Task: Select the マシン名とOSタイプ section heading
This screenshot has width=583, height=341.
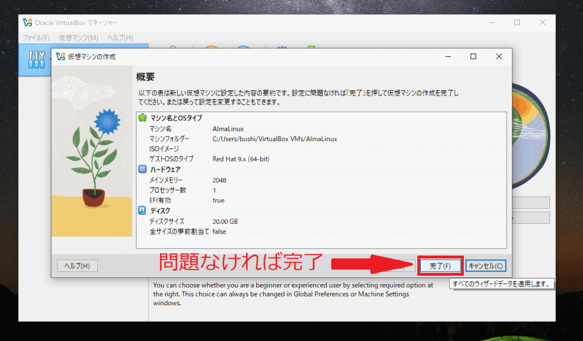Action: pos(176,118)
